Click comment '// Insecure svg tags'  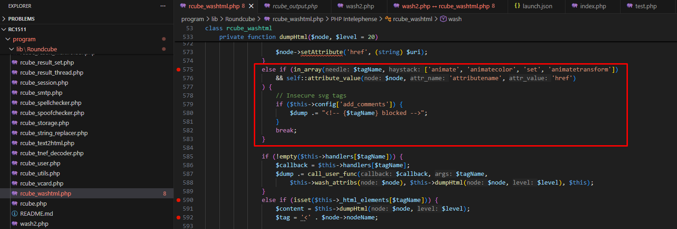(311, 96)
